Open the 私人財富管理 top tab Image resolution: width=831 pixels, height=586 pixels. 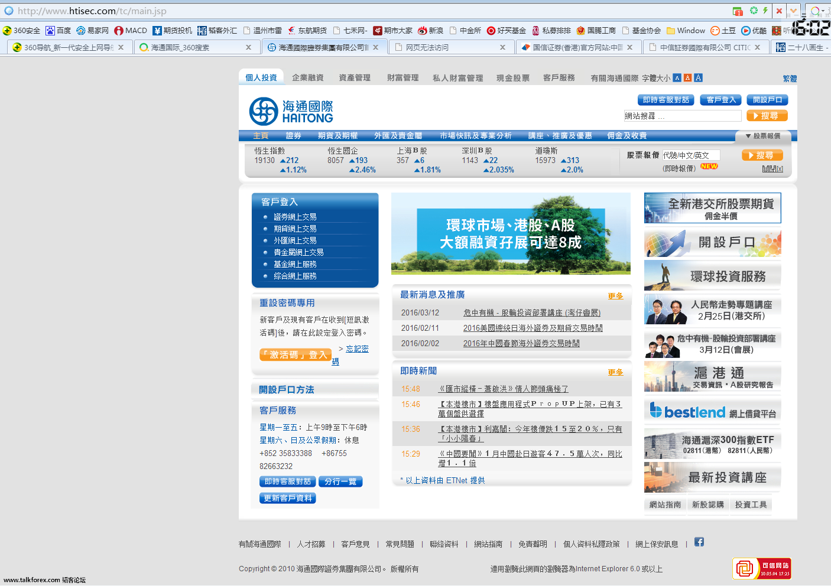tap(458, 78)
